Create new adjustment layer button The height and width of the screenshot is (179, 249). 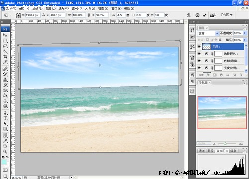tap(221, 75)
